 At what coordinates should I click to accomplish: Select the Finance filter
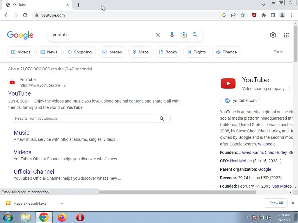tap(226, 52)
